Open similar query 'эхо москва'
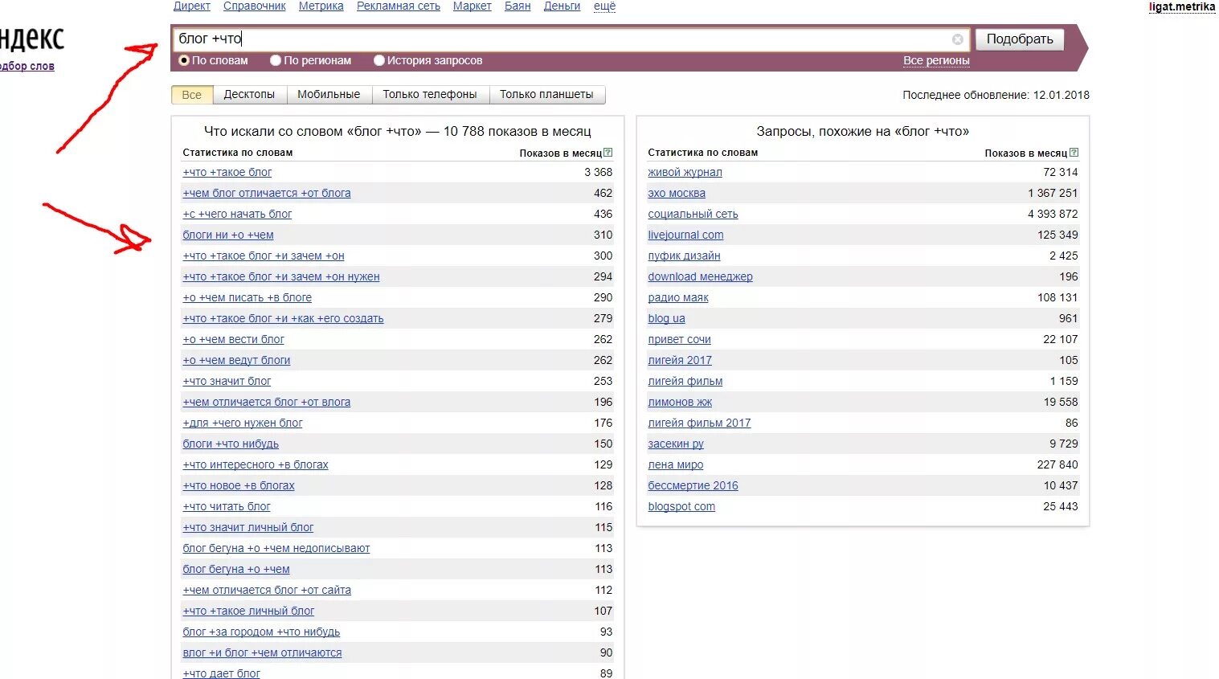Viewport: 1219px width, 679px height. pos(677,193)
